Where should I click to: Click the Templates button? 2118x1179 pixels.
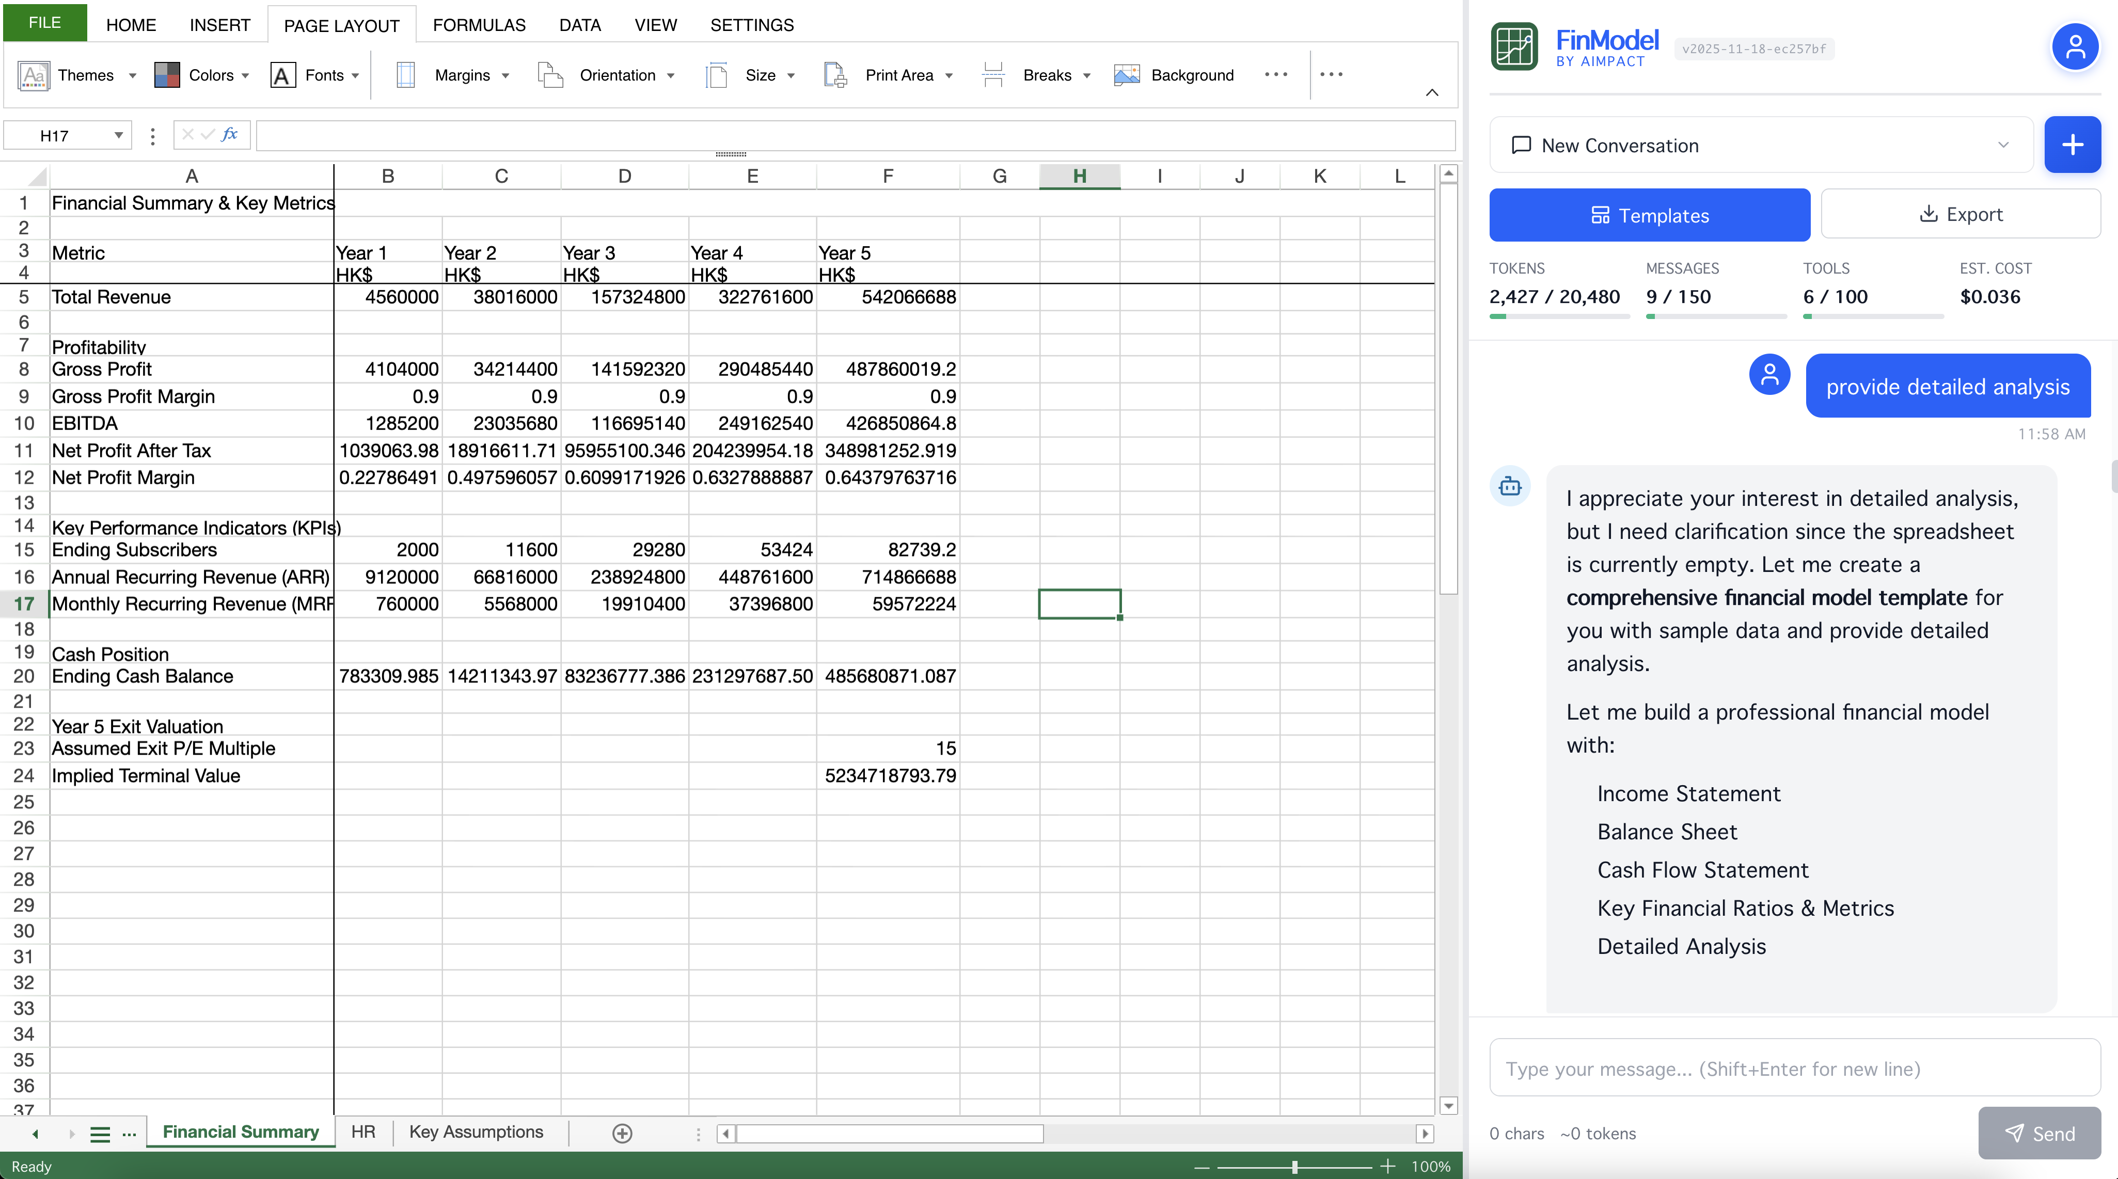click(1649, 215)
